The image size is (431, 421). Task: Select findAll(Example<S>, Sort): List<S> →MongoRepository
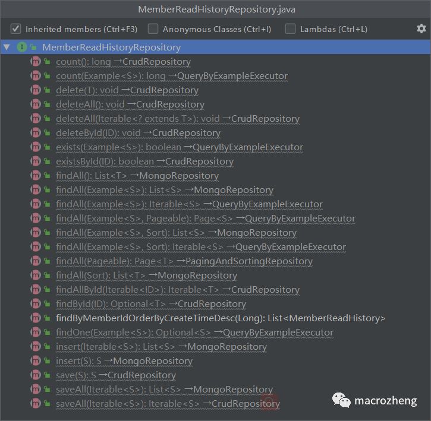point(176,233)
